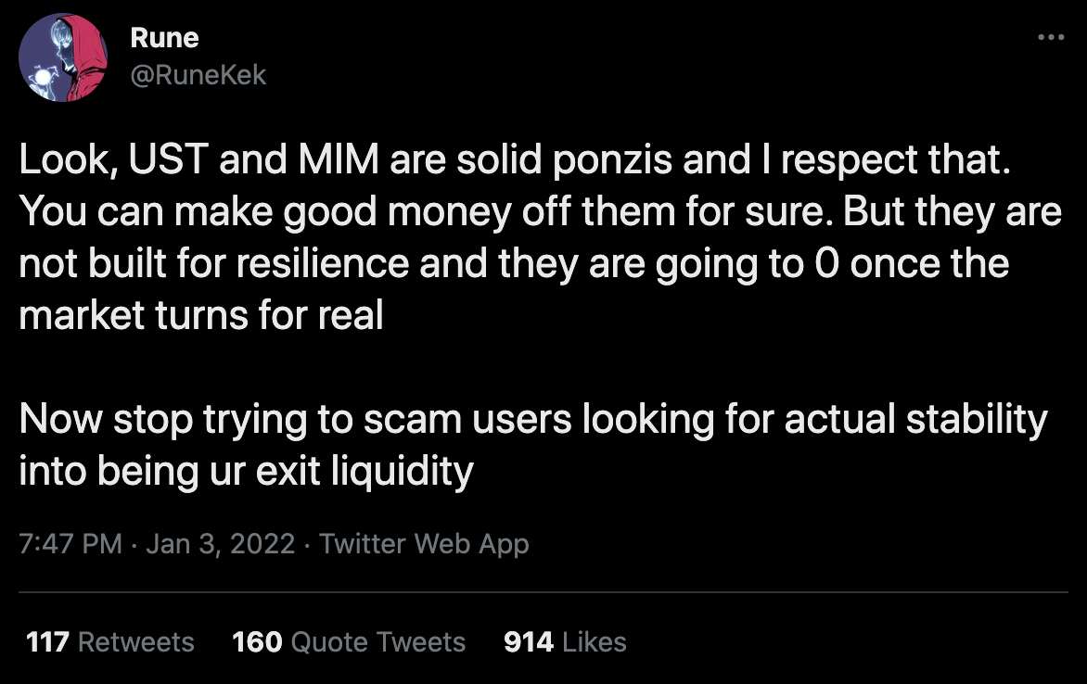Click the number 117 in stats row

coord(48,641)
